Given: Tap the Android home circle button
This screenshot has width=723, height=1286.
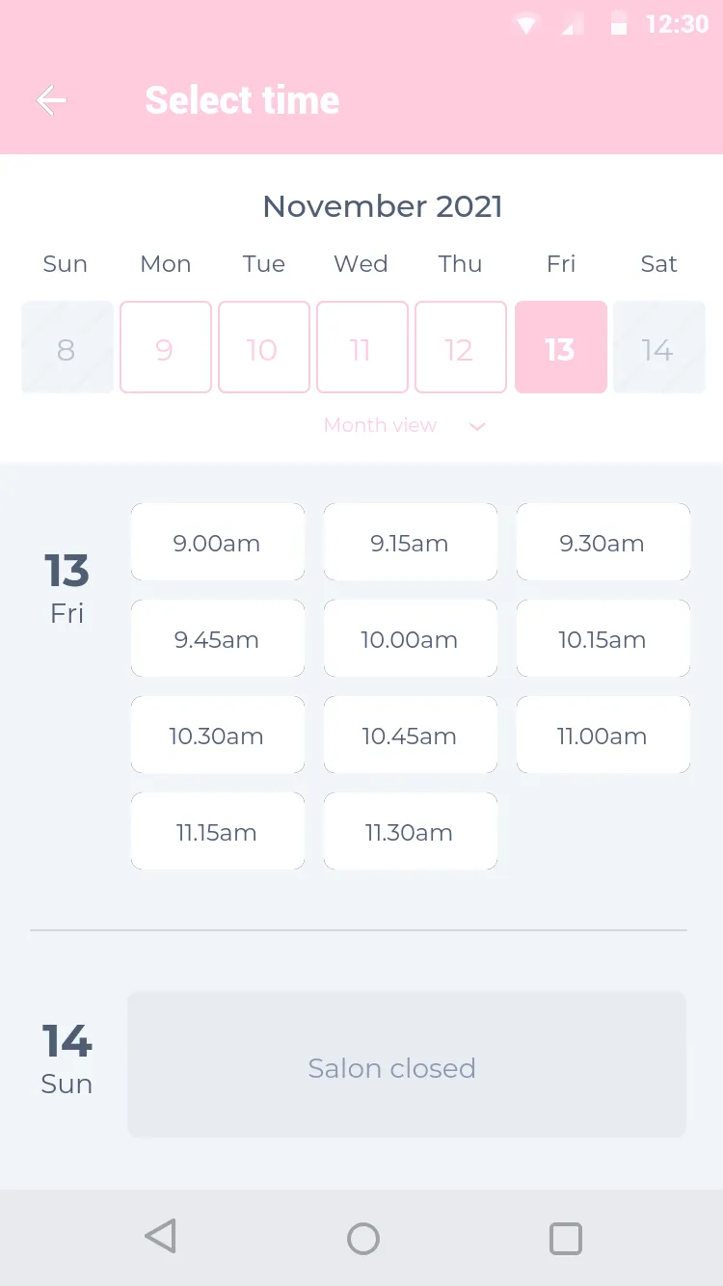Looking at the screenshot, I should pos(363,1238).
